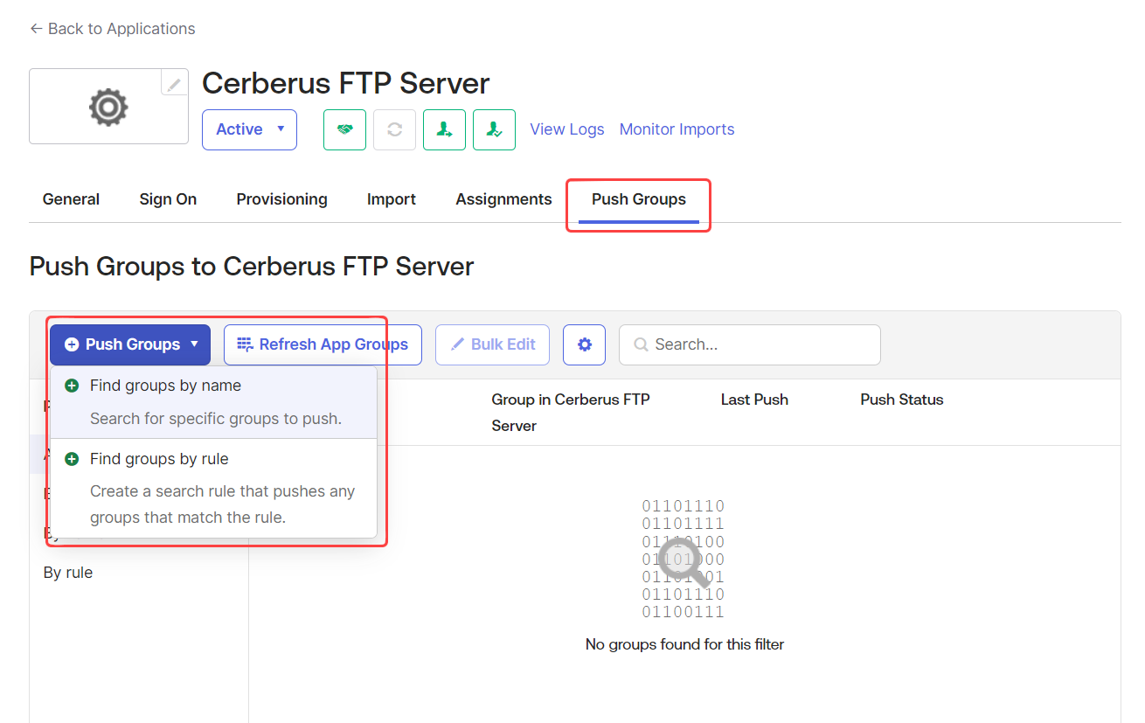Click into the Search field
The image size is (1145, 723).
(749, 344)
